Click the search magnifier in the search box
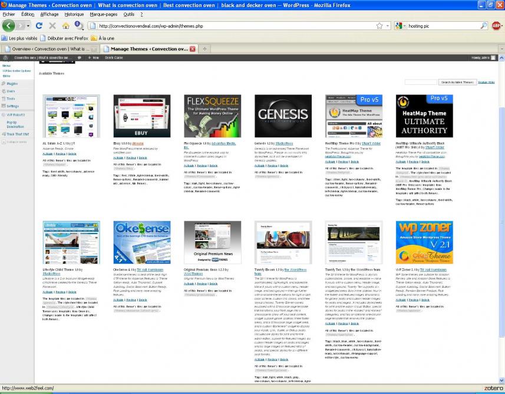Screen dimensions: 505x394 coord(484,26)
